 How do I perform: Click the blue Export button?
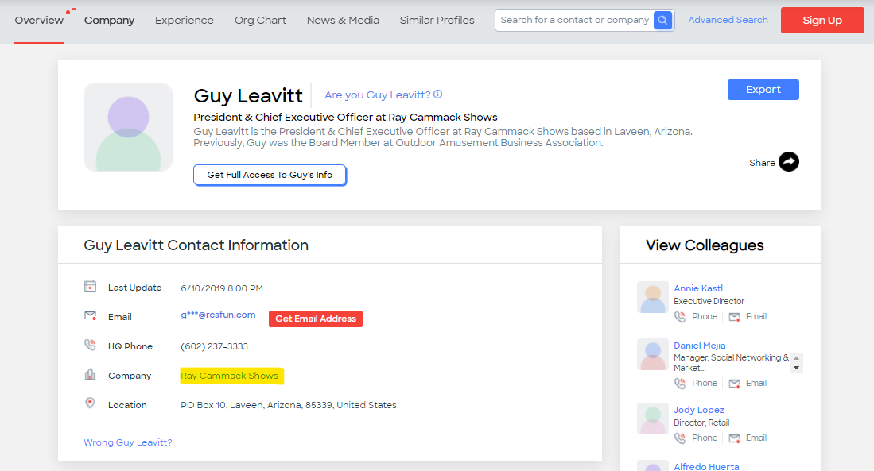click(x=763, y=90)
